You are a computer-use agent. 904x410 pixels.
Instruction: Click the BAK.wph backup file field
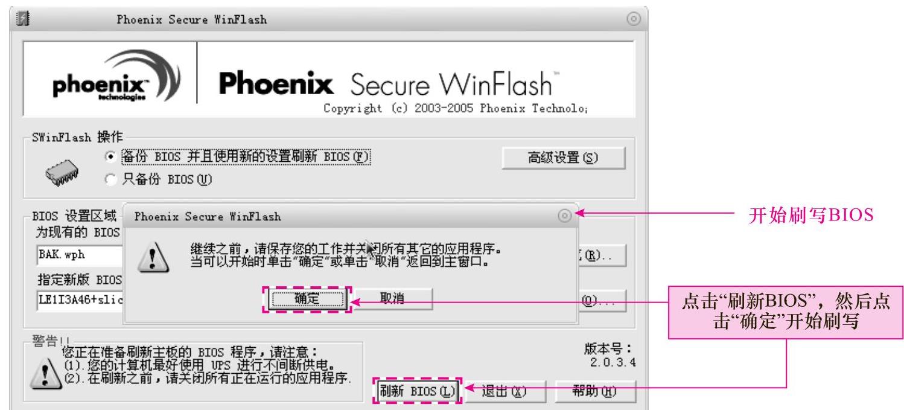(x=79, y=255)
